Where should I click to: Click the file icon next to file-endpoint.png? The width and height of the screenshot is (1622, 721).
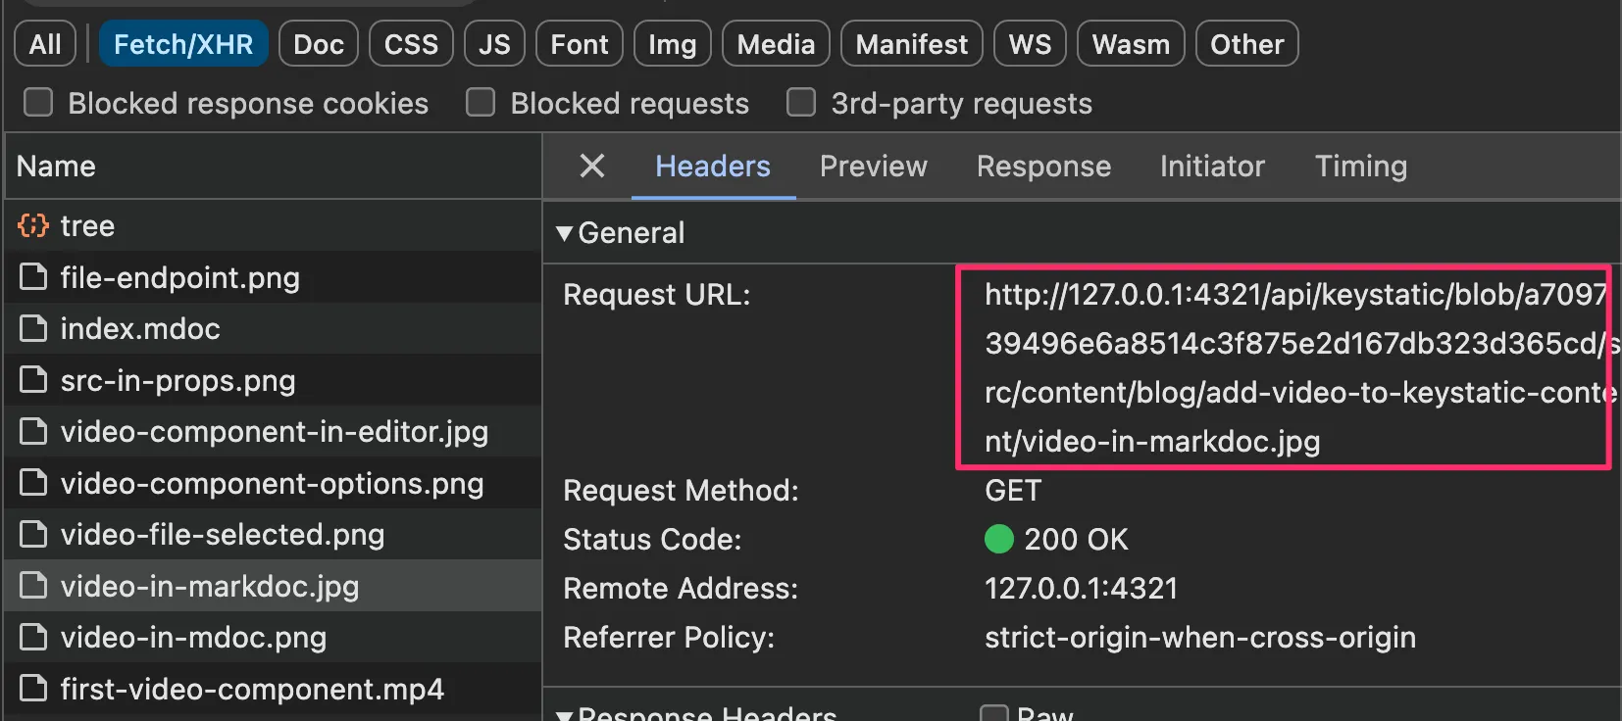pyautogui.click(x=33, y=278)
